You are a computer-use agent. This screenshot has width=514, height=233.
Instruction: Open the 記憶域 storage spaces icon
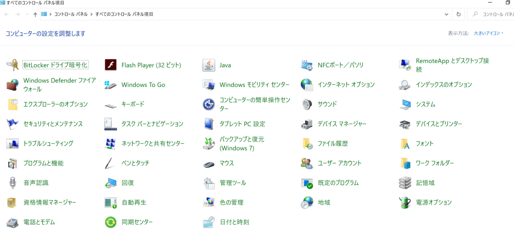[x=405, y=183]
